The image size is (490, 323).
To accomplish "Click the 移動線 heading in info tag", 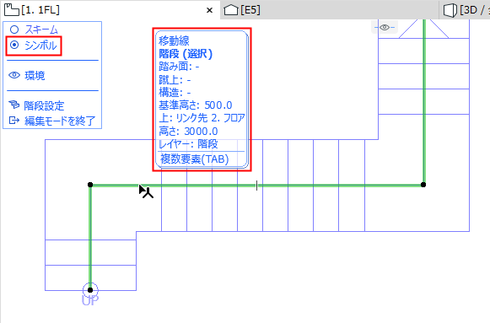I will [x=174, y=40].
